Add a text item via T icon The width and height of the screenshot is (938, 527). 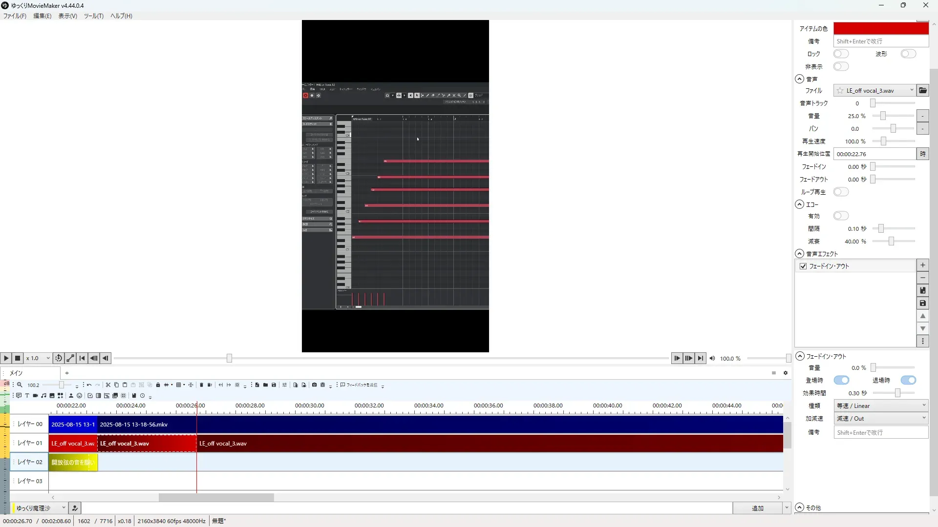coord(27,396)
